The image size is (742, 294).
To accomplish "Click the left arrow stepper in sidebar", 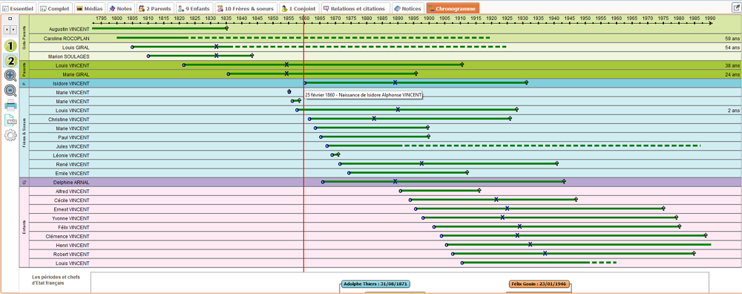I will 7,30.
